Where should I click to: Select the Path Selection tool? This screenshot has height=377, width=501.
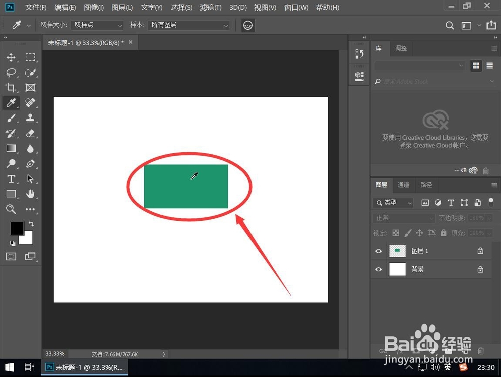click(x=31, y=179)
